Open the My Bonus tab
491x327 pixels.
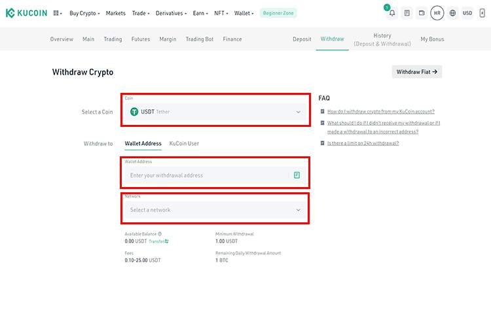pyautogui.click(x=432, y=39)
